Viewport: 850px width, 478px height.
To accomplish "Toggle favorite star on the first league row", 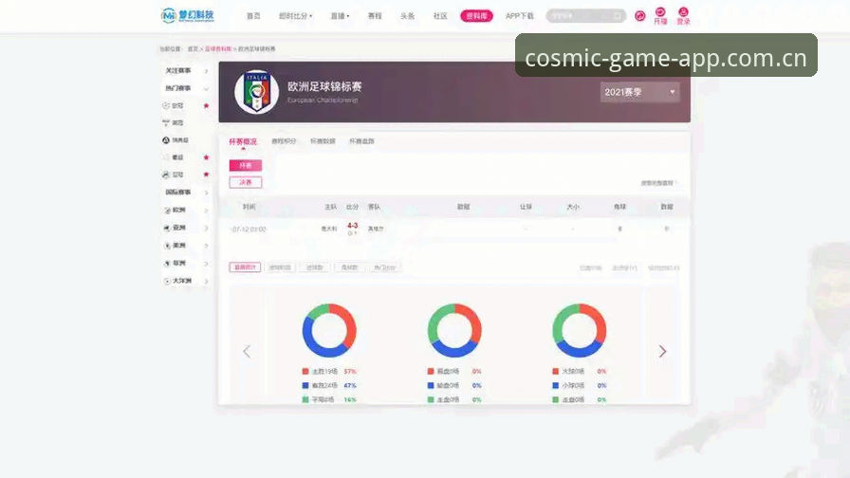I will 206,105.
